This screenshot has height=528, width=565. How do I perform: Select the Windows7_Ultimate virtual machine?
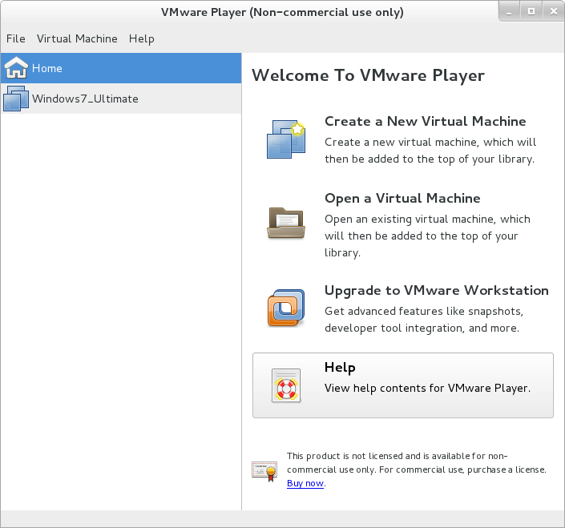pyautogui.click(x=121, y=99)
